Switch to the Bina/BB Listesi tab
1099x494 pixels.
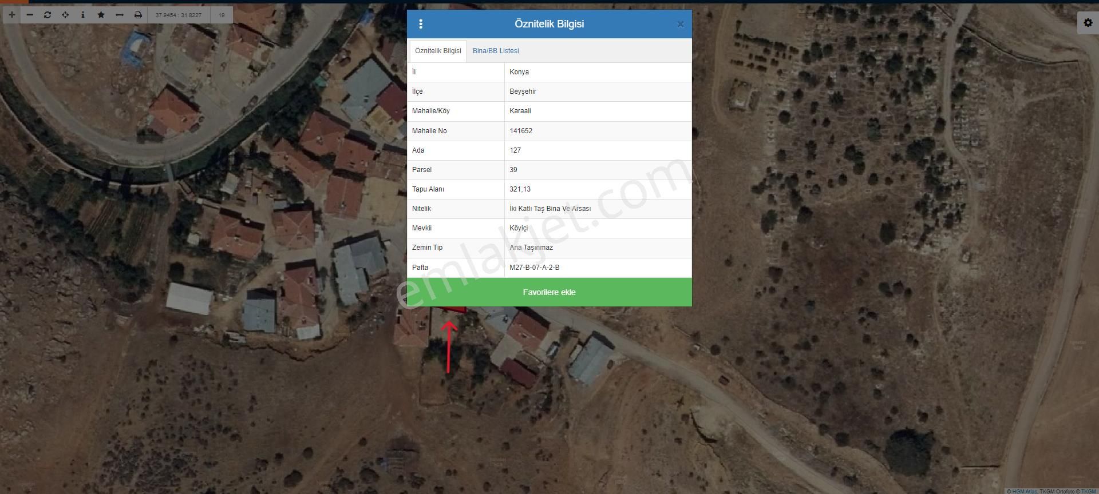pos(496,51)
